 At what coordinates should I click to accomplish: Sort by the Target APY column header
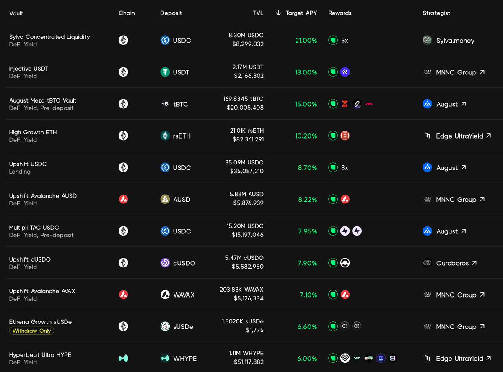point(301,13)
